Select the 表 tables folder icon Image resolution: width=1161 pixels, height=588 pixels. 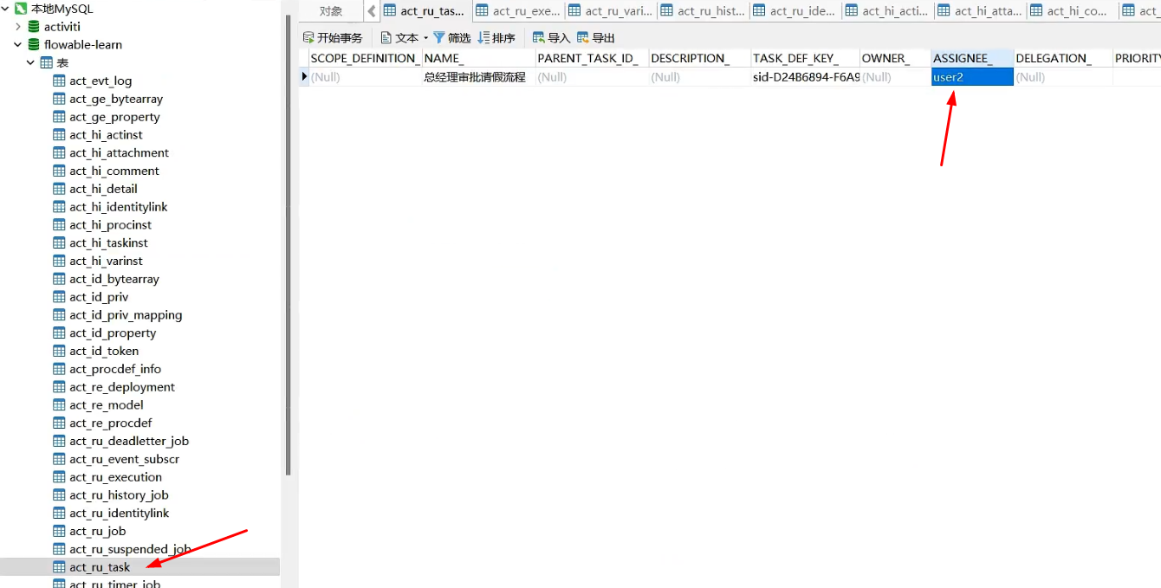(x=47, y=63)
